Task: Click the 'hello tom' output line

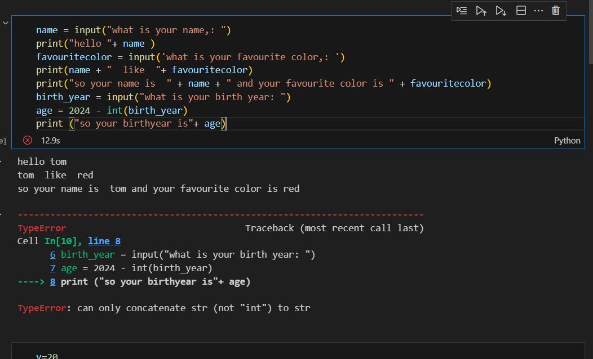Action: pyautogui.click(x=42, y=161)
